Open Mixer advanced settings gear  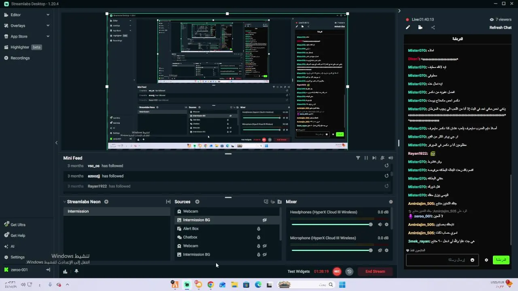391,202
